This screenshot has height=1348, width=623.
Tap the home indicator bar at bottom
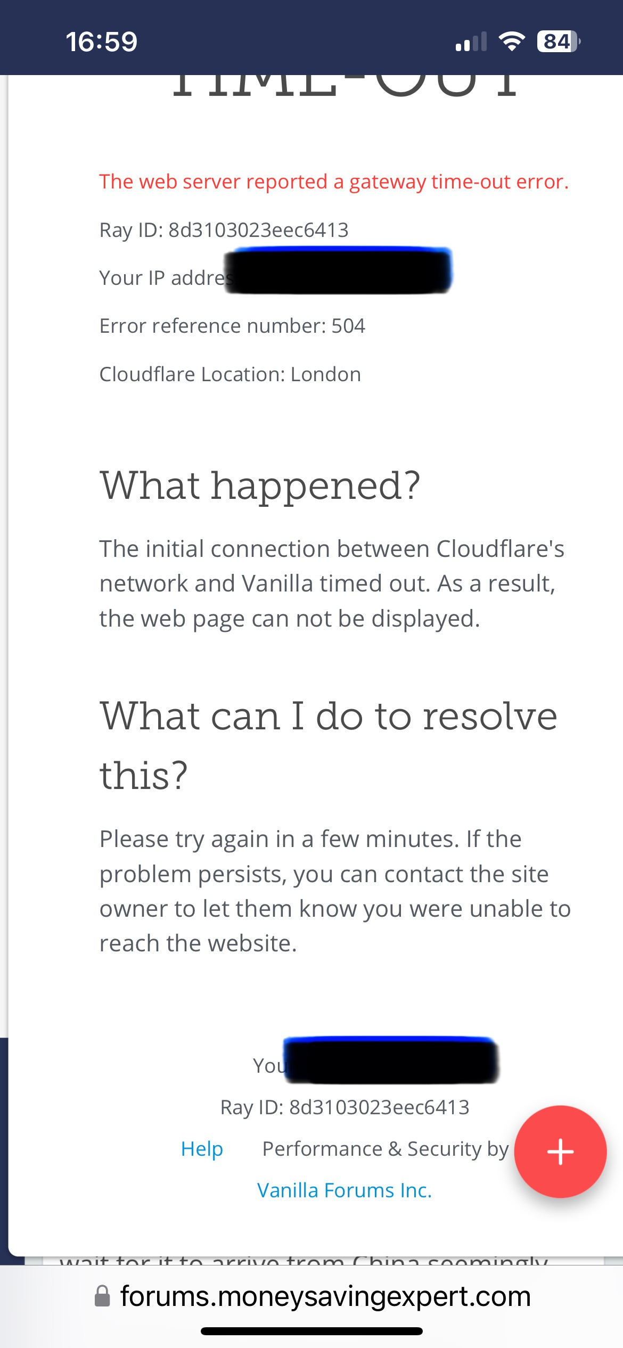[311, 1331]
